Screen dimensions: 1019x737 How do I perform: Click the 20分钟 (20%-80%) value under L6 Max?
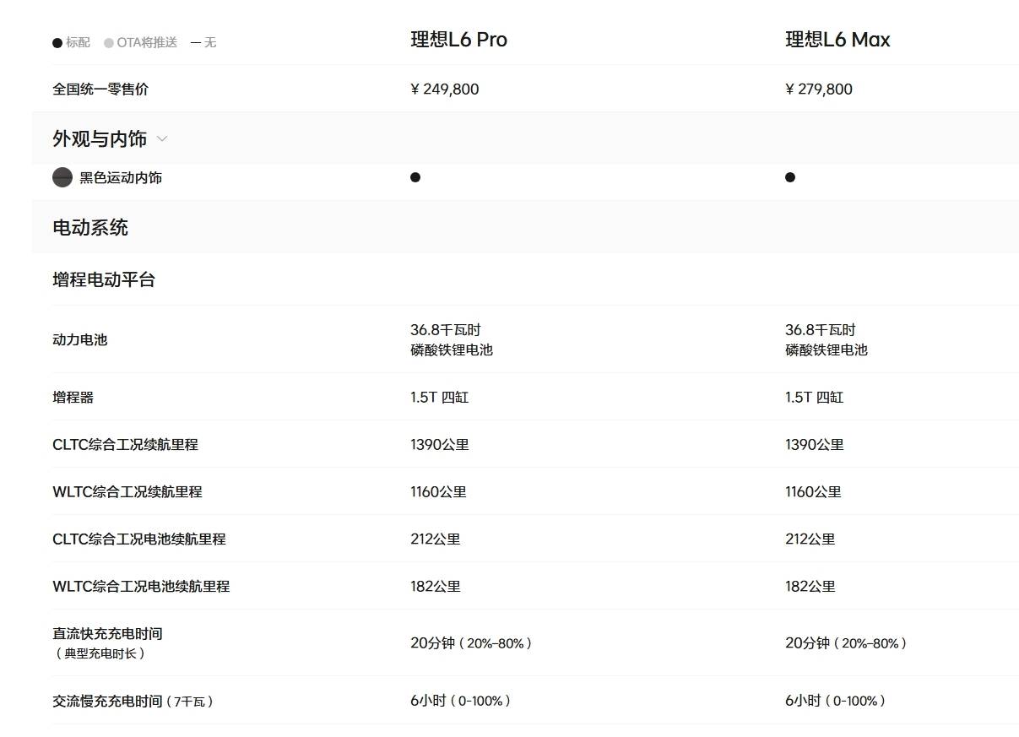847,643
